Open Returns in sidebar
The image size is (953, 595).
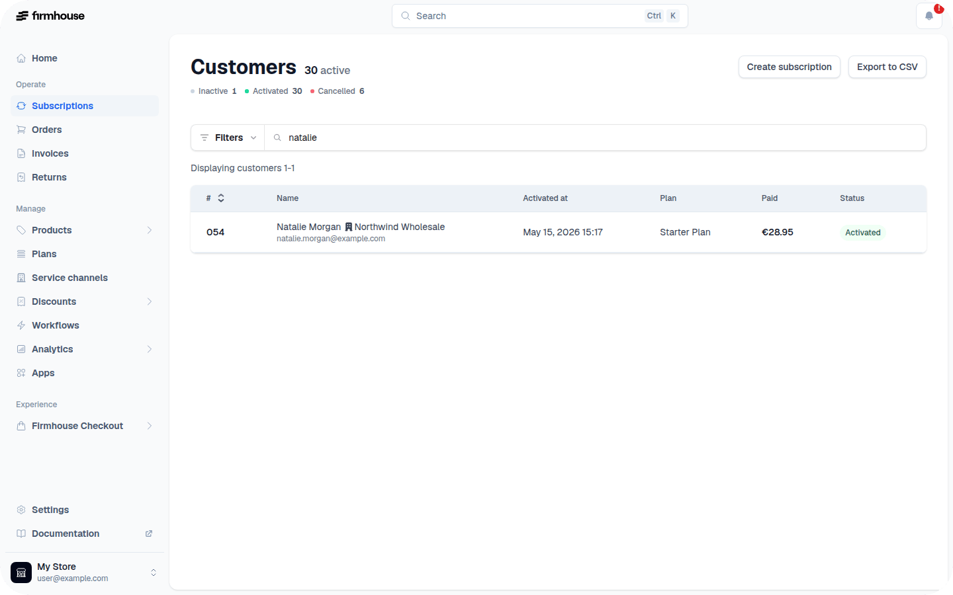[85, 177]
